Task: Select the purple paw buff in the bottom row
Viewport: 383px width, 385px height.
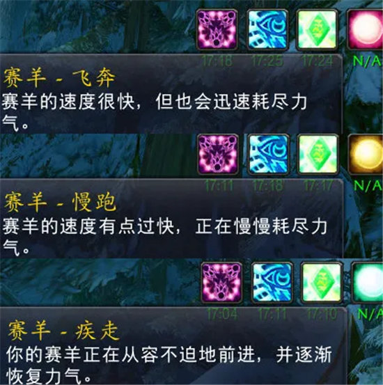Action: tap(221, 283)
